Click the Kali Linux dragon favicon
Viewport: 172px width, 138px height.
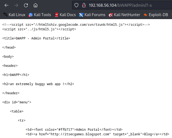click(5, 15)
